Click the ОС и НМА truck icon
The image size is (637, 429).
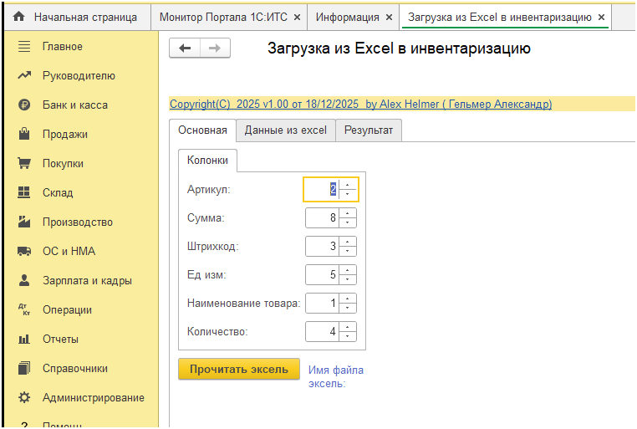pyautogui.click(x=24, y=252)
